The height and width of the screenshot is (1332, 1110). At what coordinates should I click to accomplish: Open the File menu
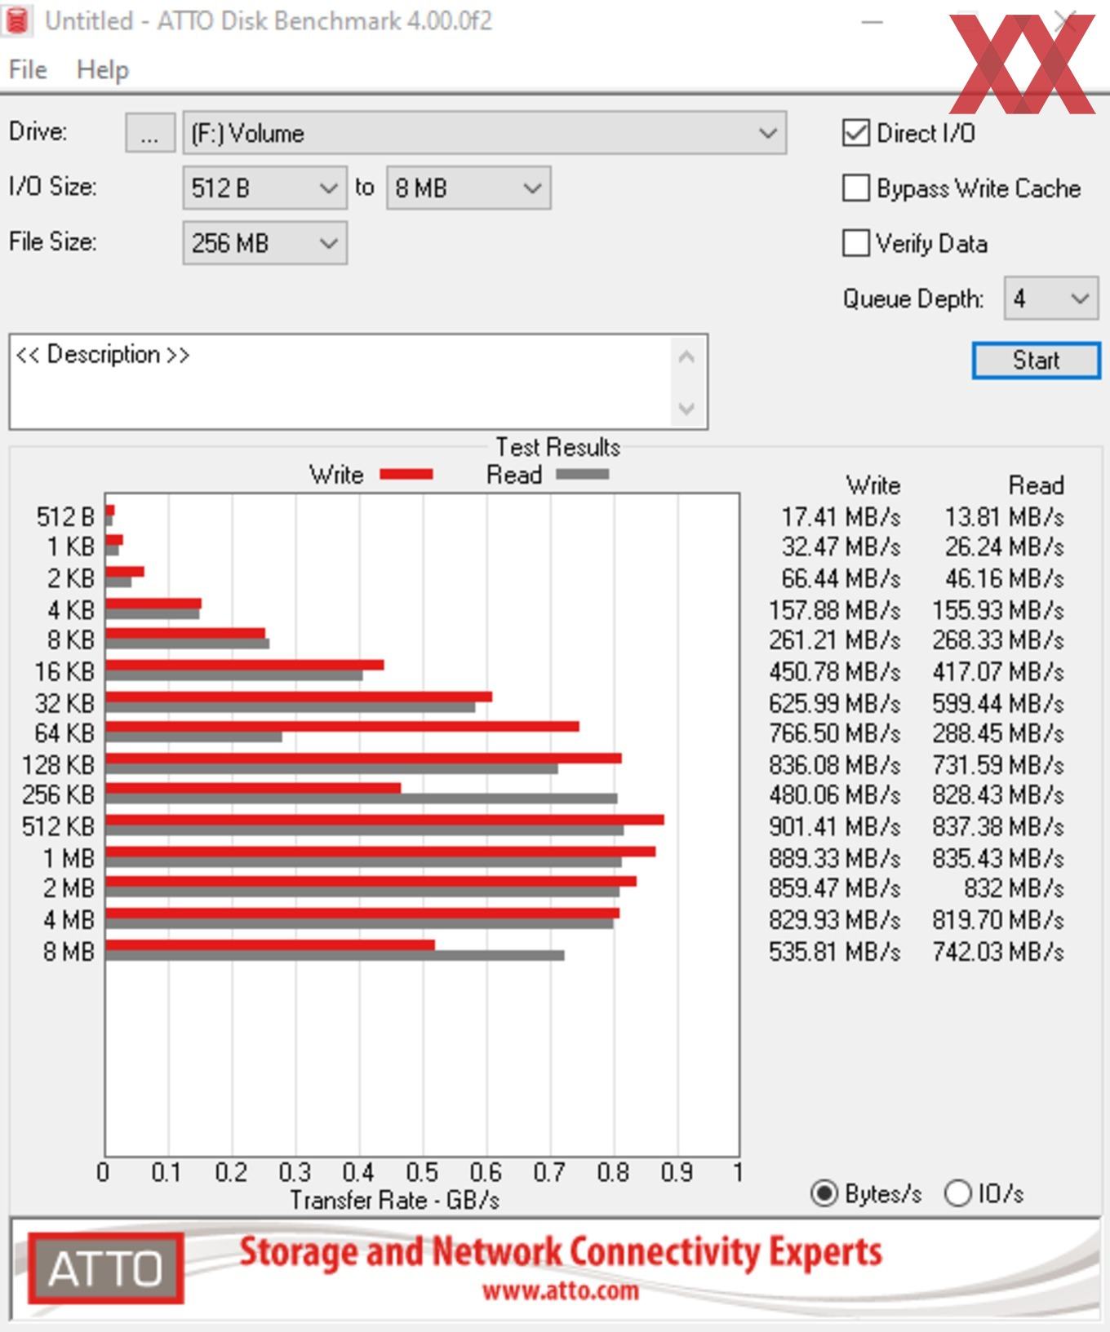tap(28, 69)
